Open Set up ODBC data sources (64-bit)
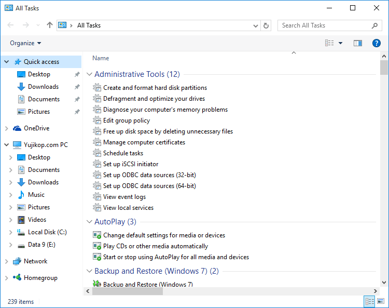The width and height of the screenshot is (389, 308). (x=149, y=186)
